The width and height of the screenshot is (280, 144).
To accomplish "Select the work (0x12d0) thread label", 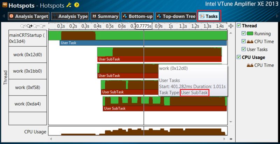I will point(28,55).
